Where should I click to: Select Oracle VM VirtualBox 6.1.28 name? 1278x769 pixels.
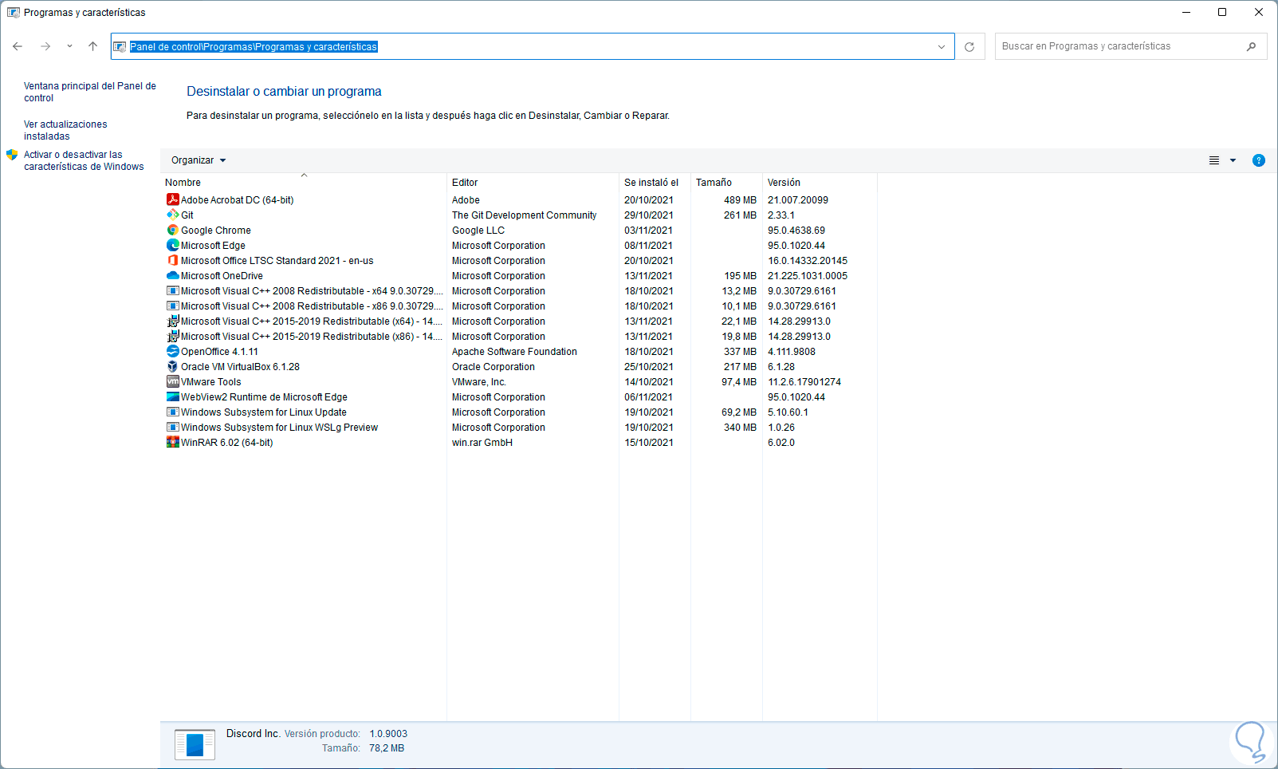click(240, 367)
